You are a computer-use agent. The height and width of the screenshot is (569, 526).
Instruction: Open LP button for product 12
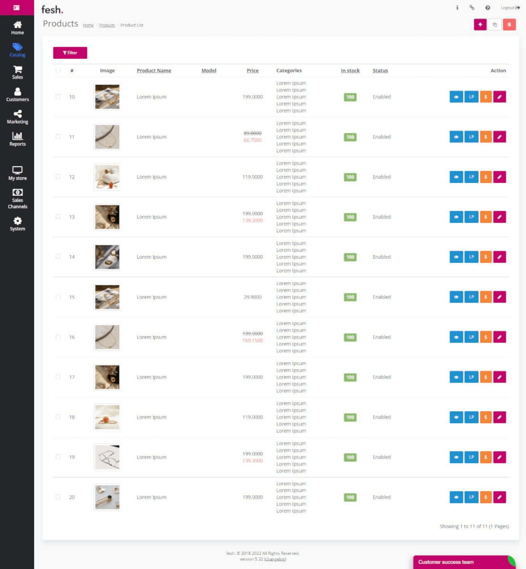(x=471, y=177)
